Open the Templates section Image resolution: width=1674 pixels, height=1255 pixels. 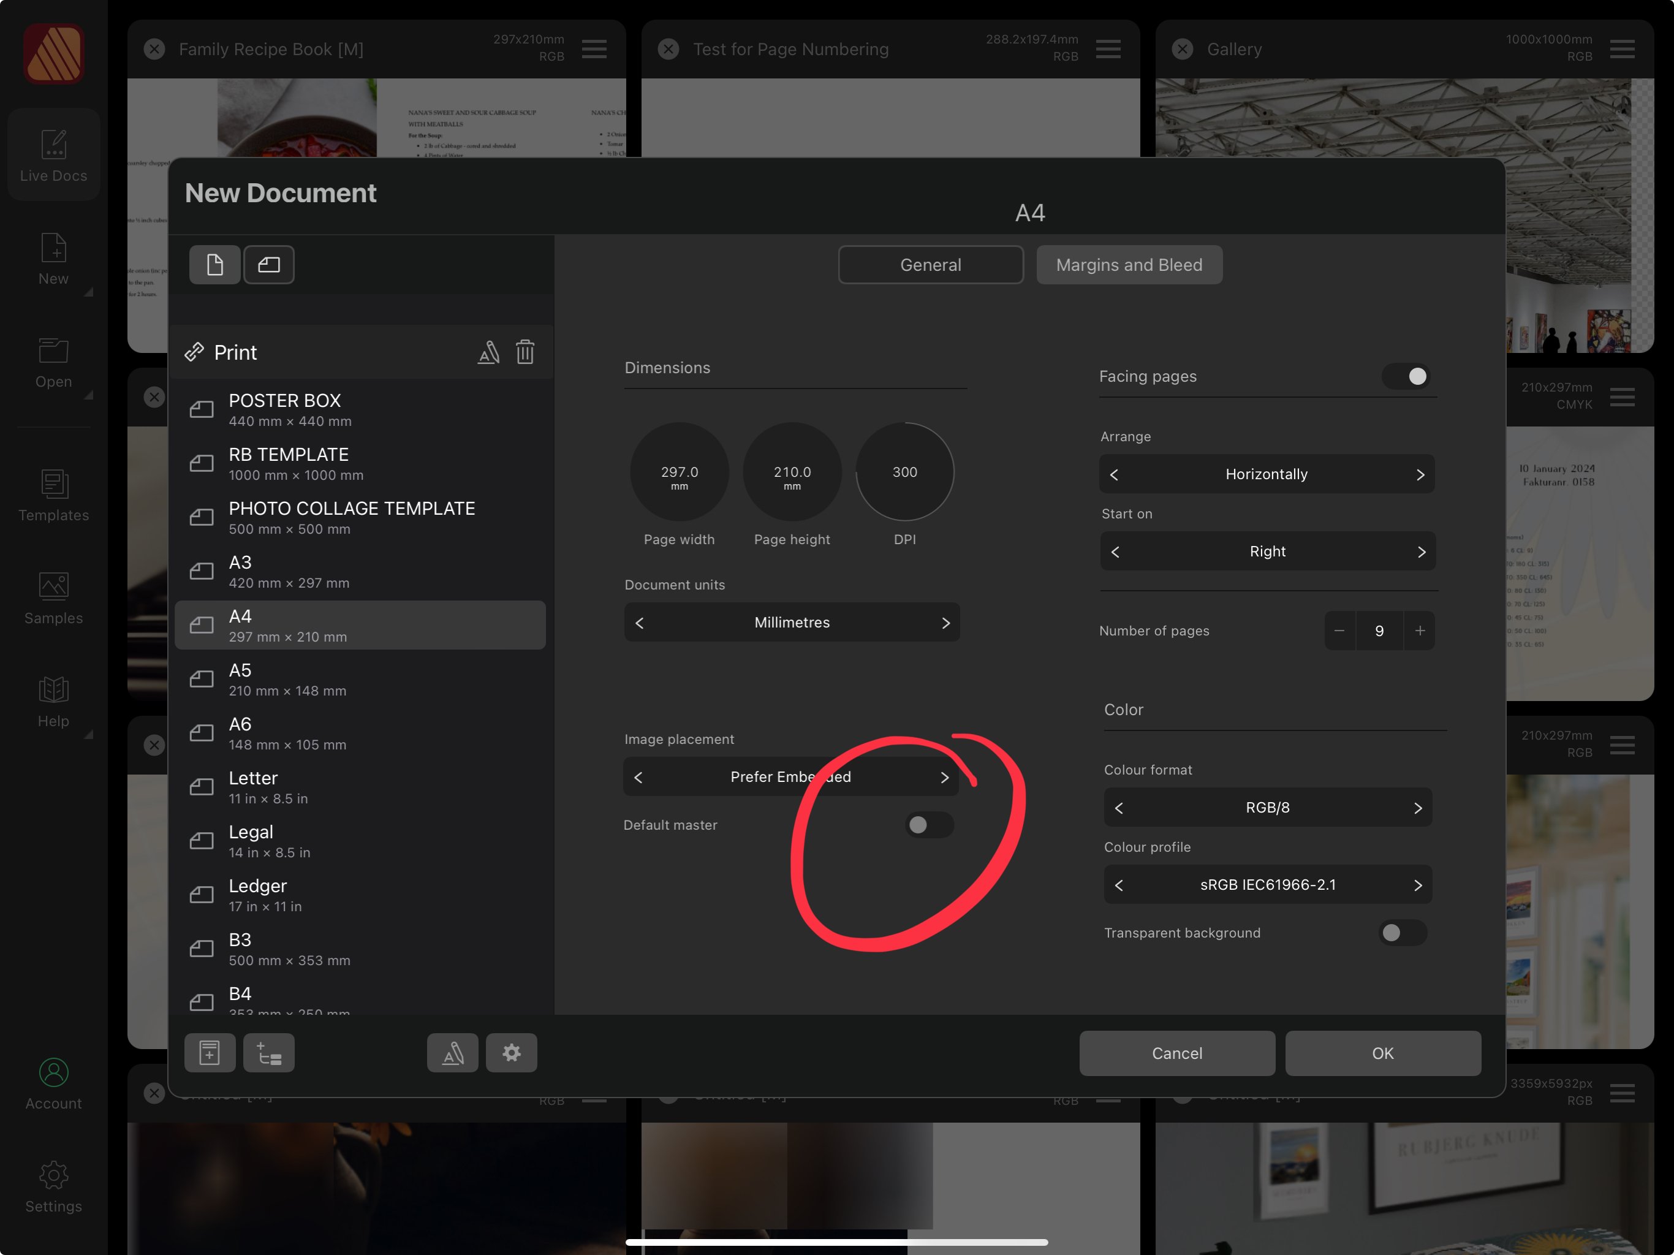click(x=53, y=496)
